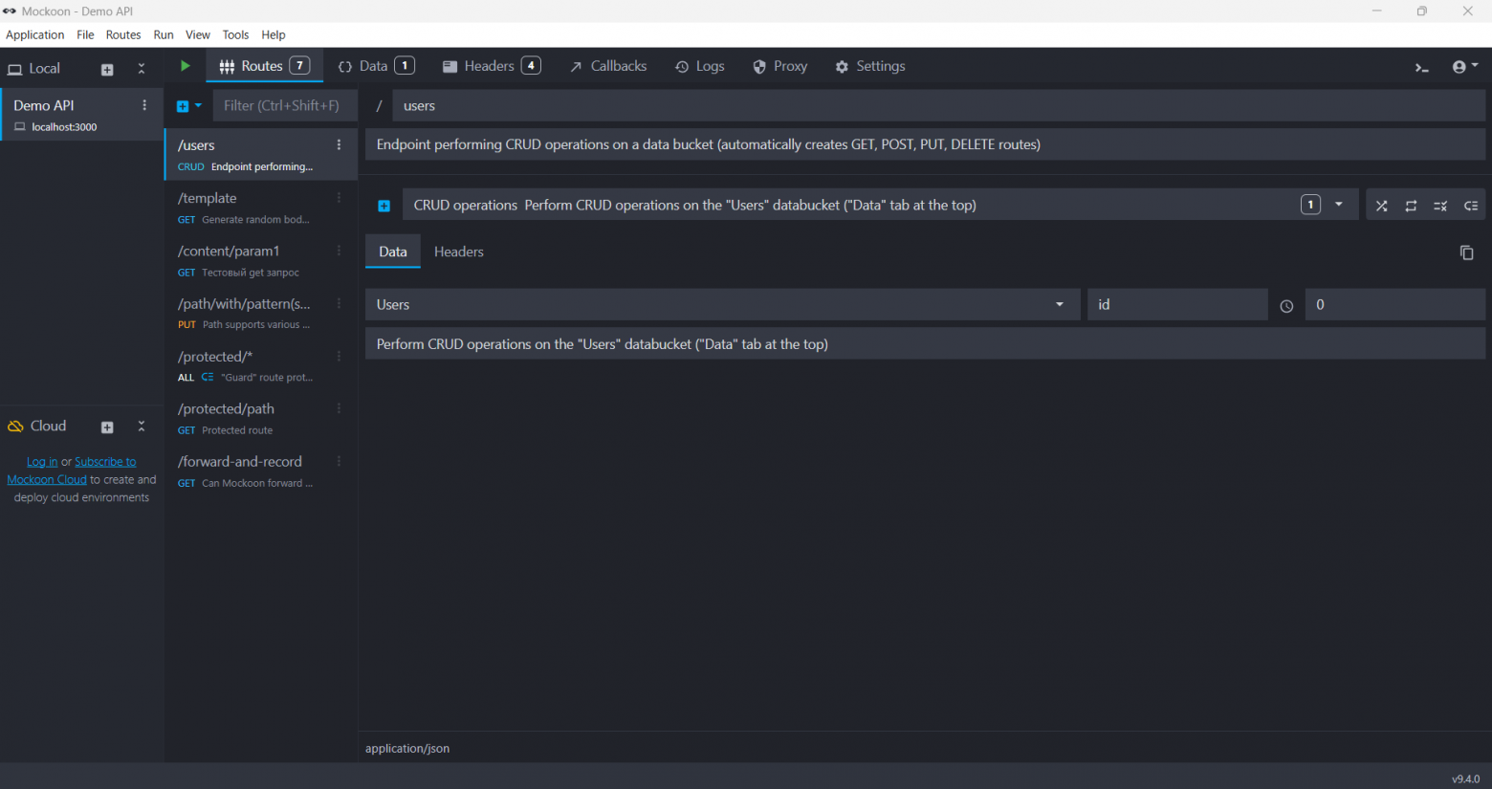Select the /template GET route
This screenshot has height=789, width=1492.
(x=261, y=208)
